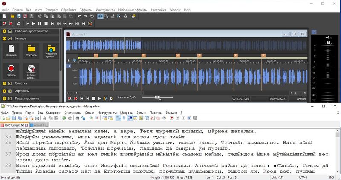341x180 pixels.
Task: Collapse the Импорт section
Action: coord(5,39)
